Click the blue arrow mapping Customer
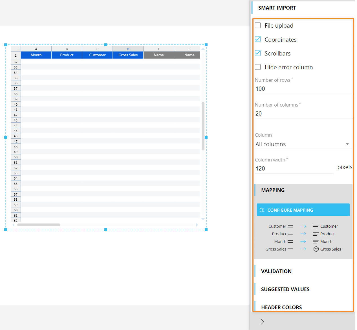 (x=303, y=226)
